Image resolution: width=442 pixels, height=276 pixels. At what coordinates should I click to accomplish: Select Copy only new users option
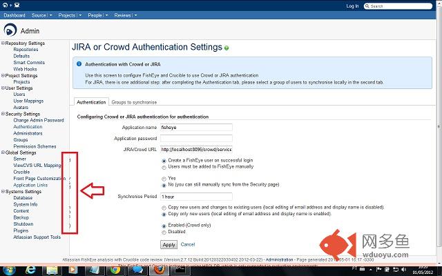coord(164,215)
